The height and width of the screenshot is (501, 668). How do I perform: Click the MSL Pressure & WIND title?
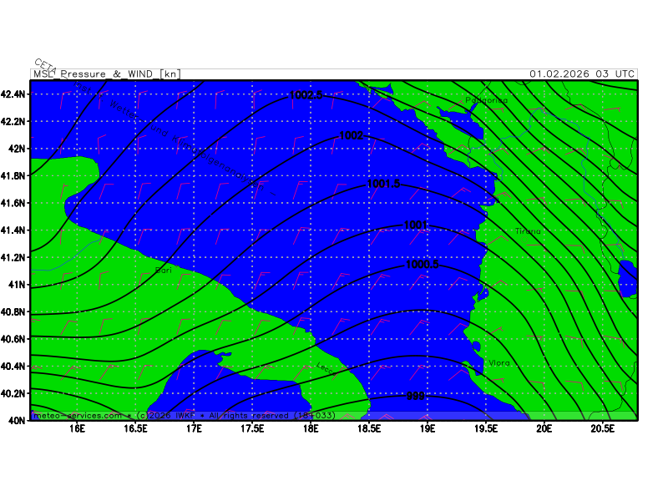[105, 73]
